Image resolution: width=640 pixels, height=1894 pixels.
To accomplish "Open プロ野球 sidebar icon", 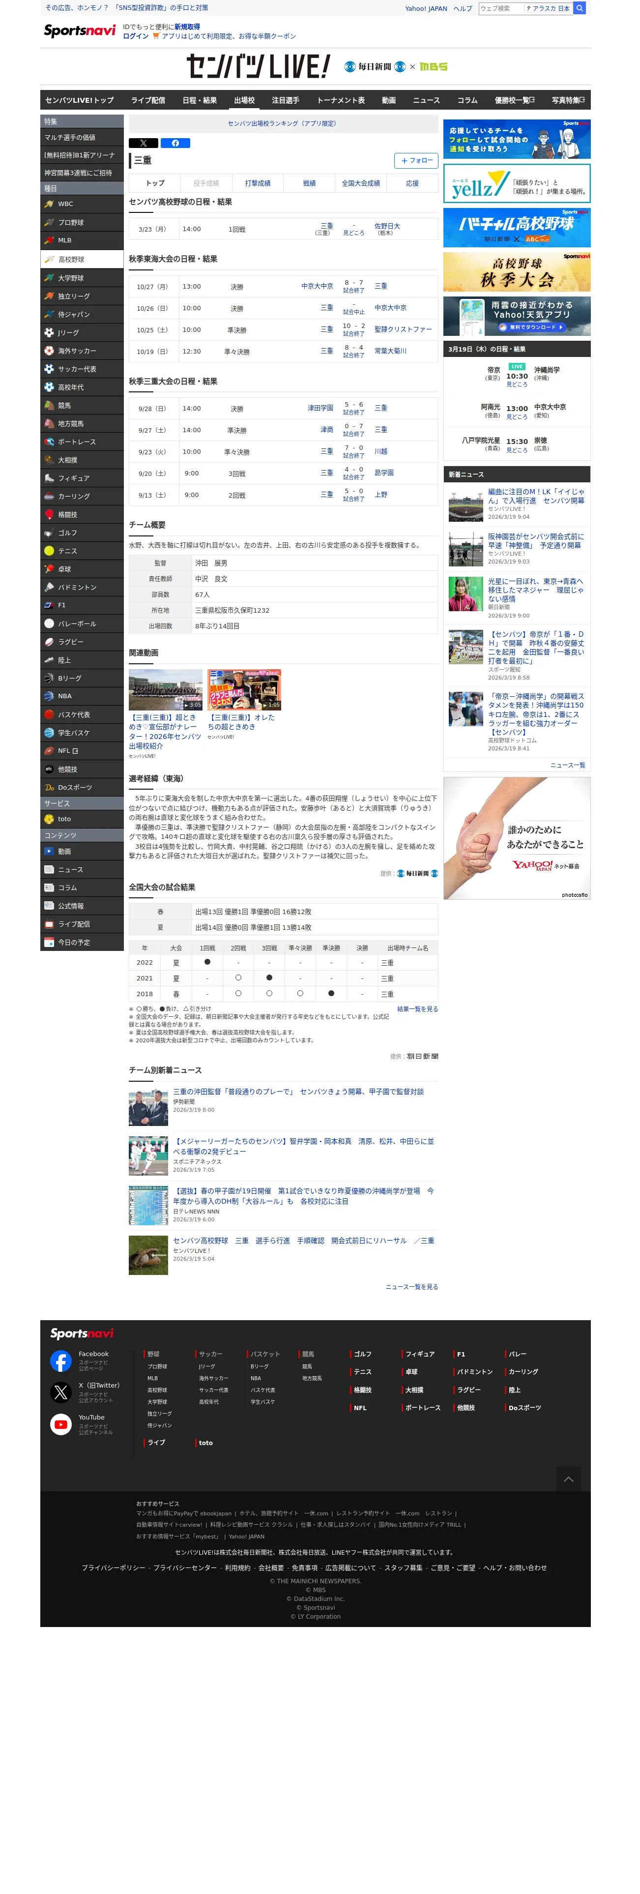I will tap(49, 222).
